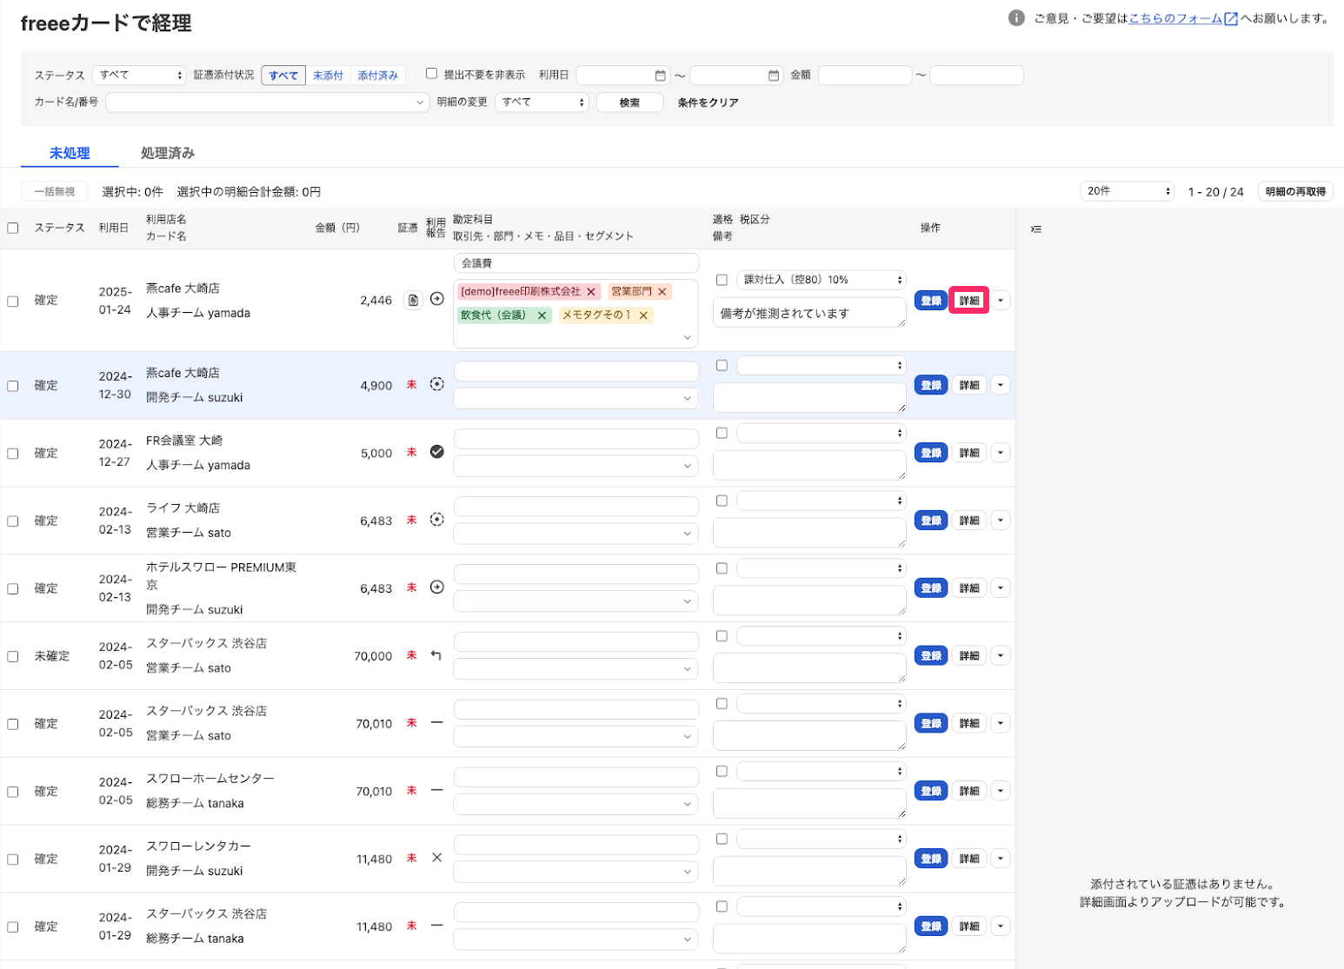Select the ライフ 大崎店 row checkbox
The width and height of the screenshot is (1344, 969).
(x=13, y=521)
